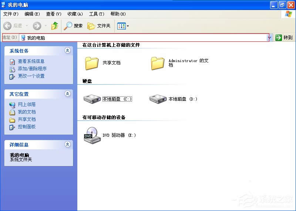Collapse the 其它位置 panel section
This screenshot has width=296, height=211.
pyautogui.click(x=67, y=94)
